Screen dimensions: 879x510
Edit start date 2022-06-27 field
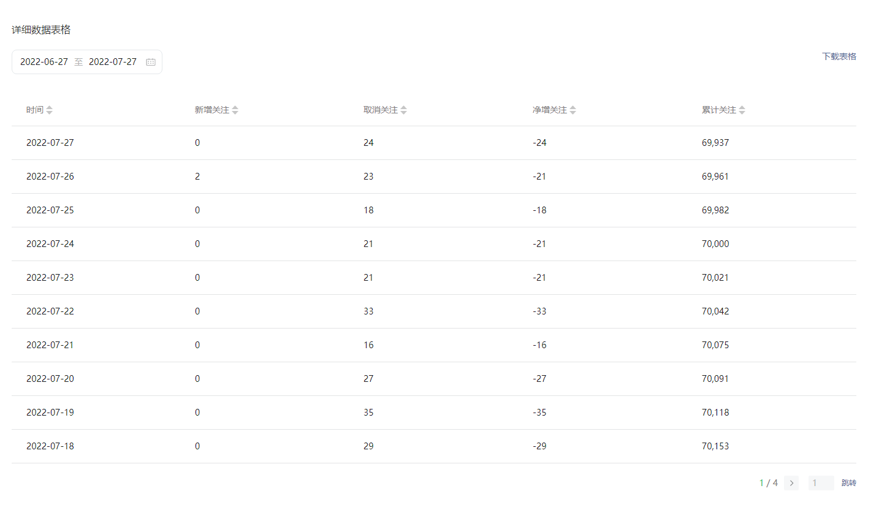(x=44, y=62)
